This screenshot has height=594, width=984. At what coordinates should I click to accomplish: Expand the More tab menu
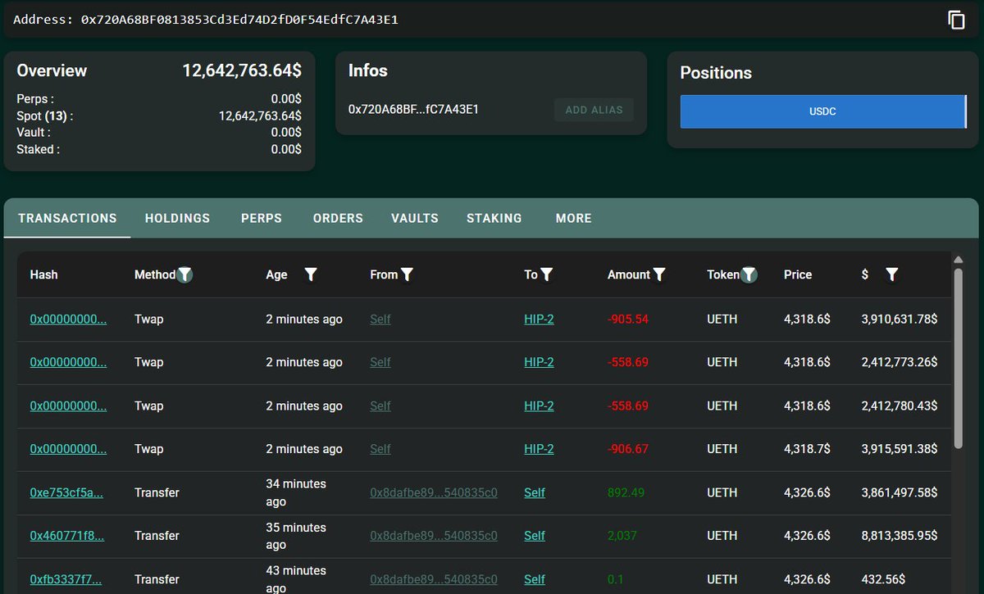(x=573, y=219)
